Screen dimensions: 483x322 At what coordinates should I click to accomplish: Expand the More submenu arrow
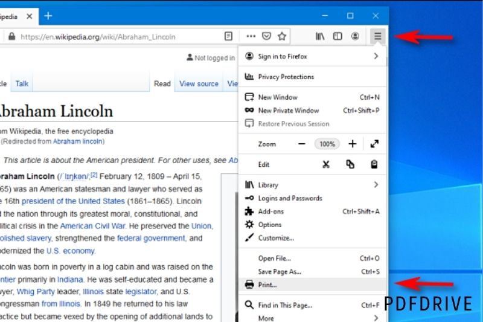tap(376, 318)
